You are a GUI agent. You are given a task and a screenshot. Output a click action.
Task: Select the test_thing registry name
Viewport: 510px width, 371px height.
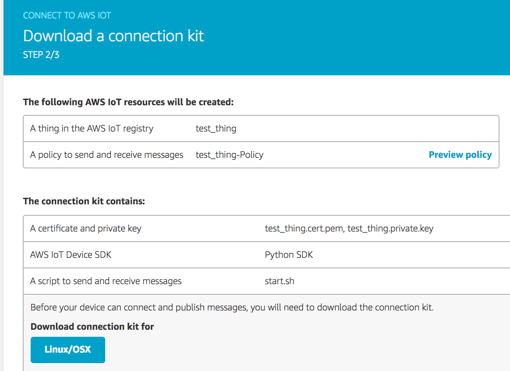(216, 128)
